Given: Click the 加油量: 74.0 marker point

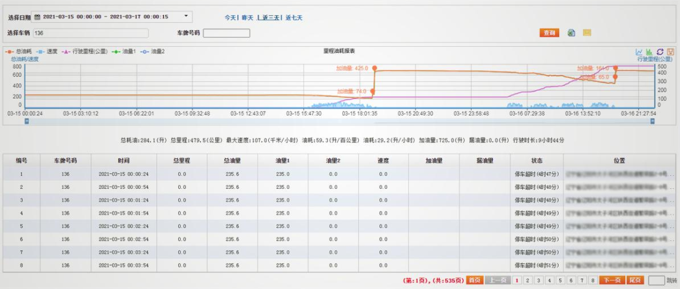Looking at the screenshot, I should coord(372,91).
